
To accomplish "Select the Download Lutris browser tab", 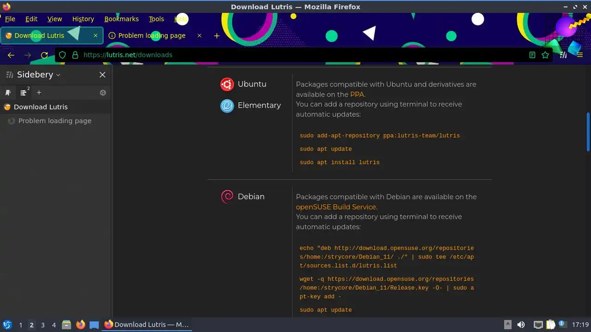I will click(x=52, y=36).
